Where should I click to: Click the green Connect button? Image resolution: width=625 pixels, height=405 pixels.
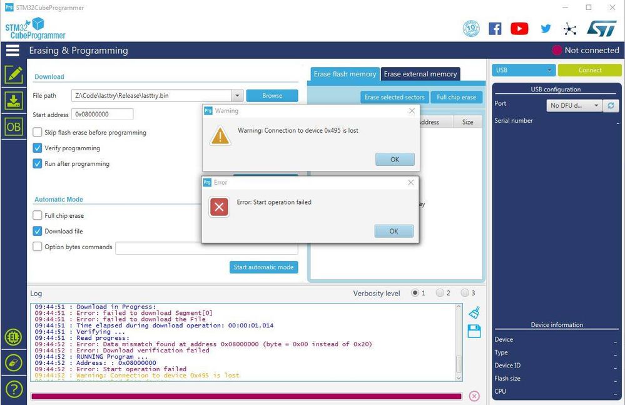589,70
